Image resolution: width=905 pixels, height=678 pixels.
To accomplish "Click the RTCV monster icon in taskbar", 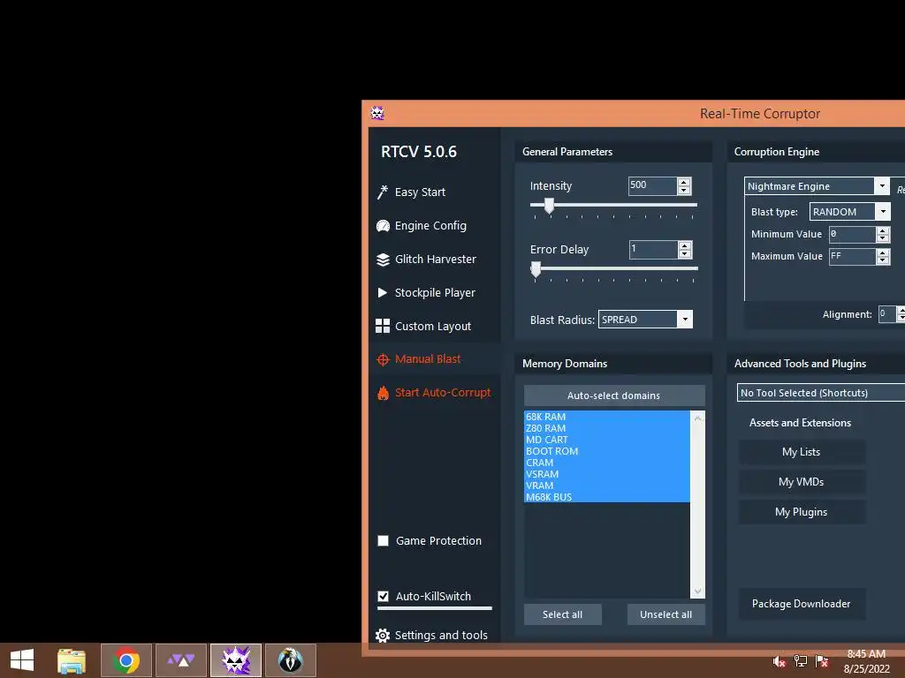I will point(235,660).
